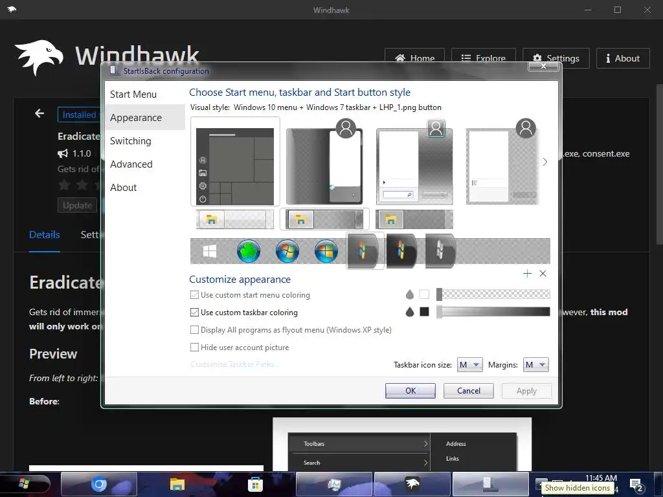This screenshot has height=497, width=663.
Task: Open the Appearance settings section
Action: pyautogui.click(x=144, y=118)
